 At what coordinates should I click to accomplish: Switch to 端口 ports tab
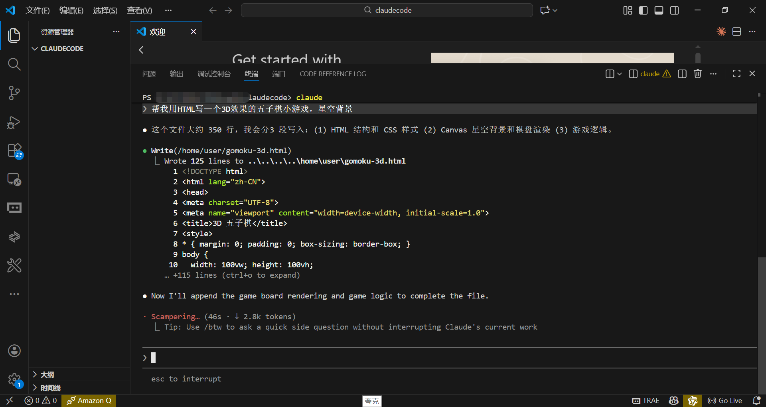(x=278, y=74)
